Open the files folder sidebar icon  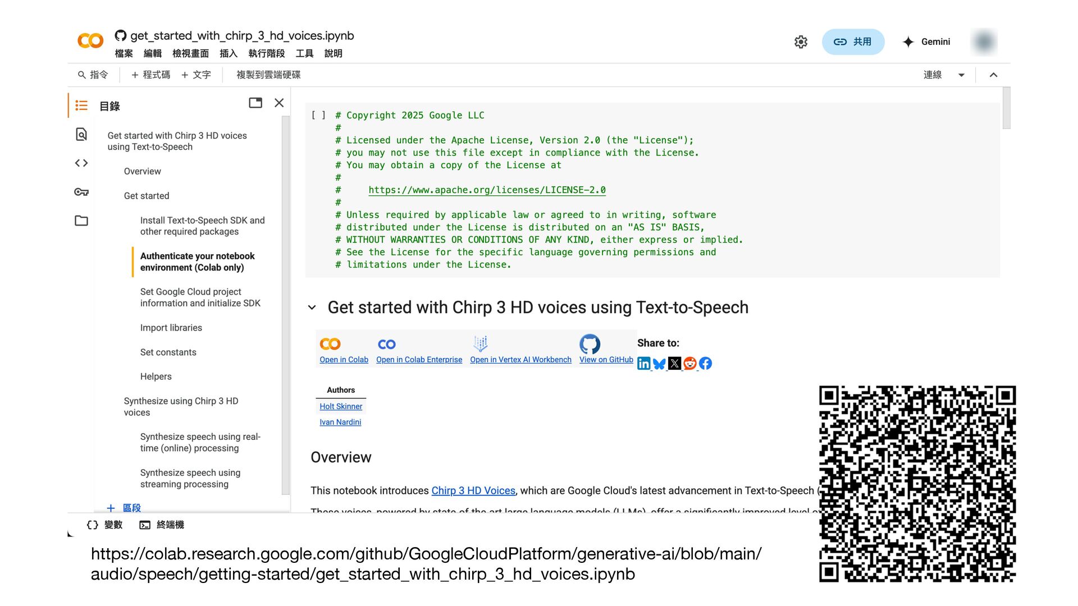[81, 221]
